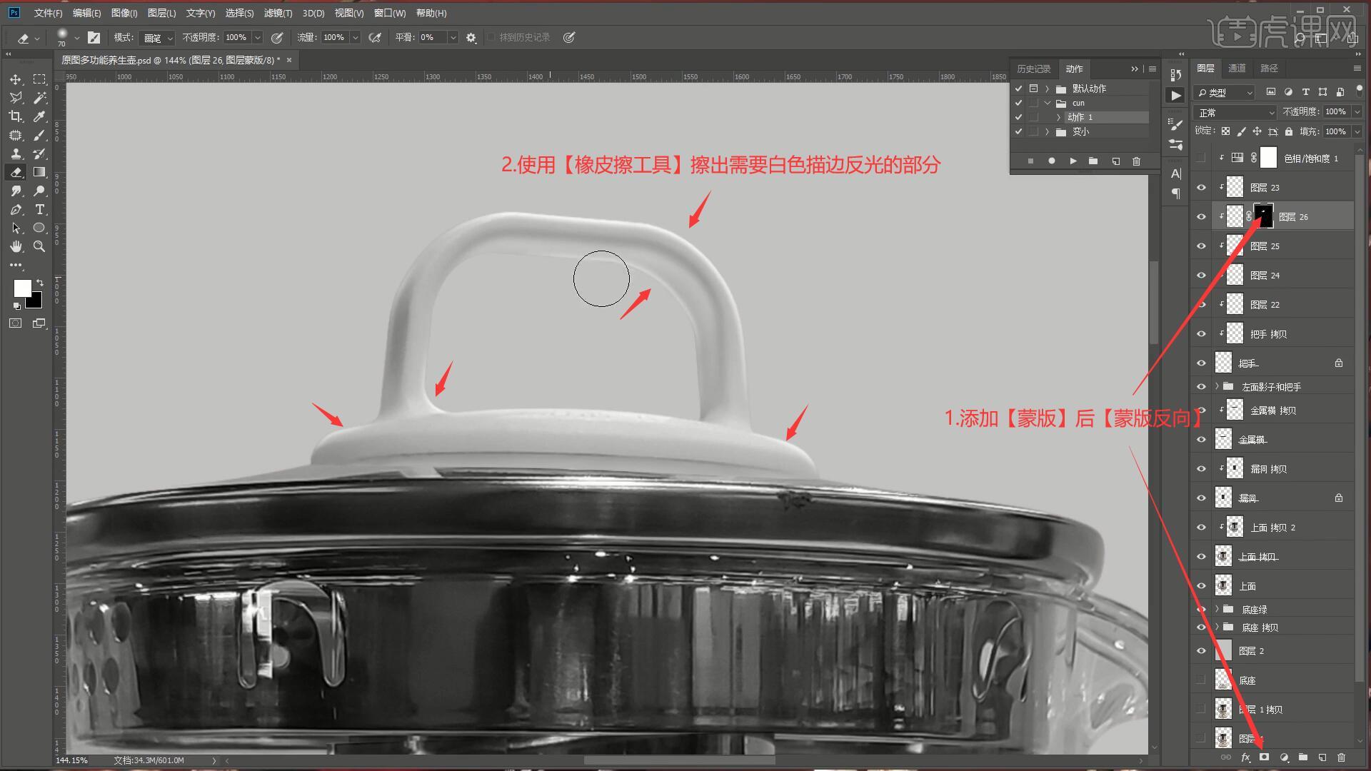Image resolution: width=1371 pixels, height=771 pixels.
Task: Open the 滤镜(T) menu
Action: click(278, 13)
